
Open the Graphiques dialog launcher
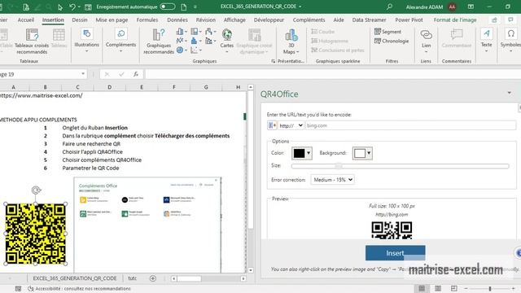(x=274, y=61)
